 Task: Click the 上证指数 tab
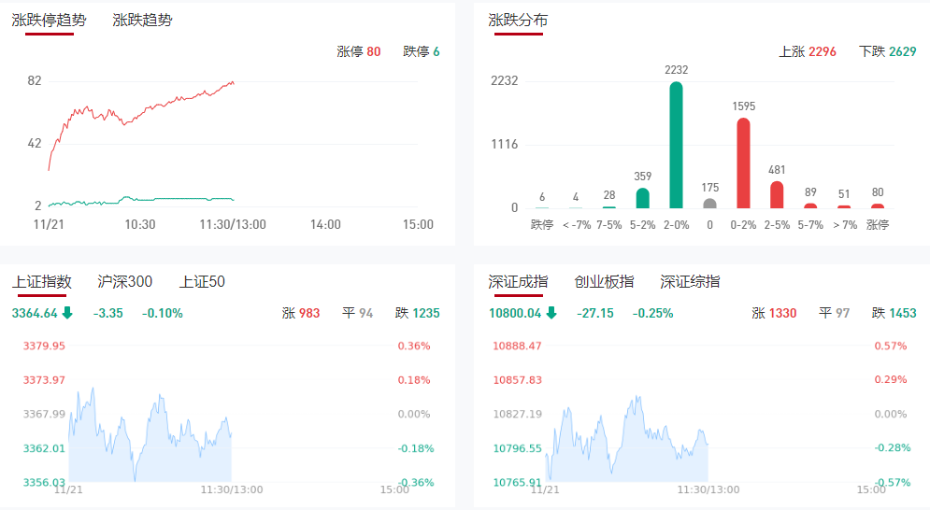point(42,281)
